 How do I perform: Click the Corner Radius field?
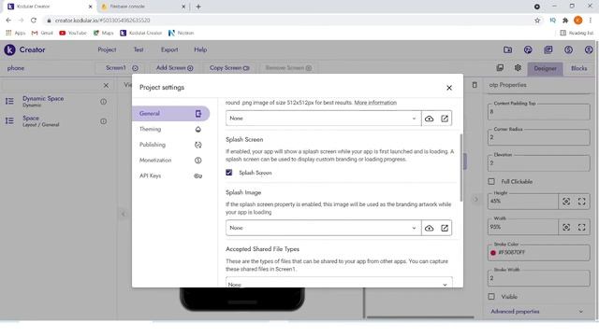coord(539,137)
